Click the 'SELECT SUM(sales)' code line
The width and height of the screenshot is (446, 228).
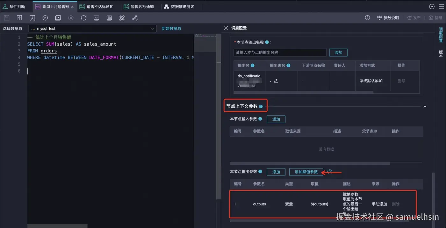72,44
